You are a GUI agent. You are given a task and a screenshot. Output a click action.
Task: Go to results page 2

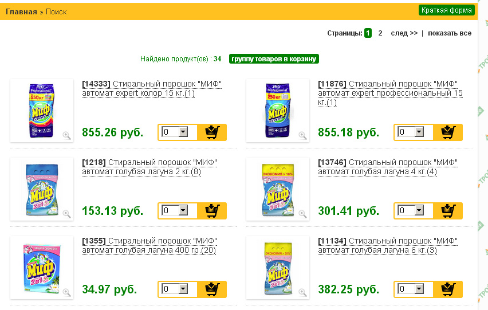pyautogui.click(x=380, y=33)
